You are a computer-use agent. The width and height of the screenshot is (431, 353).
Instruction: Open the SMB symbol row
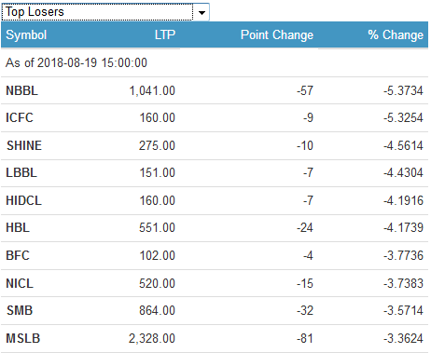tap(215, 310)
